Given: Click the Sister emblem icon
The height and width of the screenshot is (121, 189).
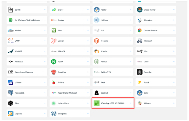Looking at the screenshot, I should point(140,93).
